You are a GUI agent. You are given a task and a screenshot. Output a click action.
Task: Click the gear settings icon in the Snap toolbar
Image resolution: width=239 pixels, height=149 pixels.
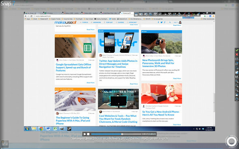pyautogui.click(x=198, y=15)
